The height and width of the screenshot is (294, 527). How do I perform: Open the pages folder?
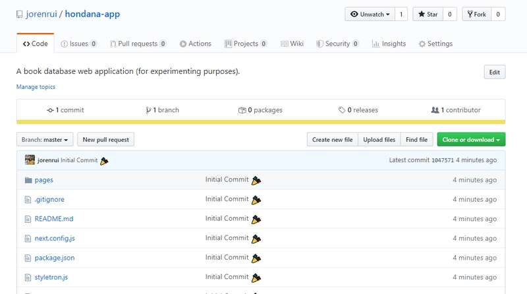point(44,180)
